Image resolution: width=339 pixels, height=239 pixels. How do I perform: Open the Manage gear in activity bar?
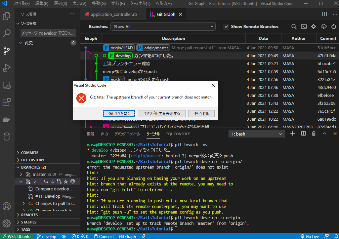pyautogui.click(x=7, y=223)
